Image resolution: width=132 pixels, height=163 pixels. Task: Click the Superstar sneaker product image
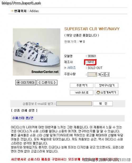pyautogui.click(x=36, y=52)
